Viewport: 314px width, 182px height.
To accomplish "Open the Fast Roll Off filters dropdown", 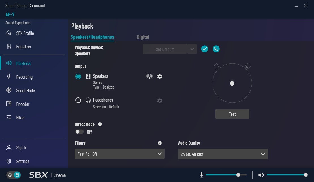I will tap(119, 154).
